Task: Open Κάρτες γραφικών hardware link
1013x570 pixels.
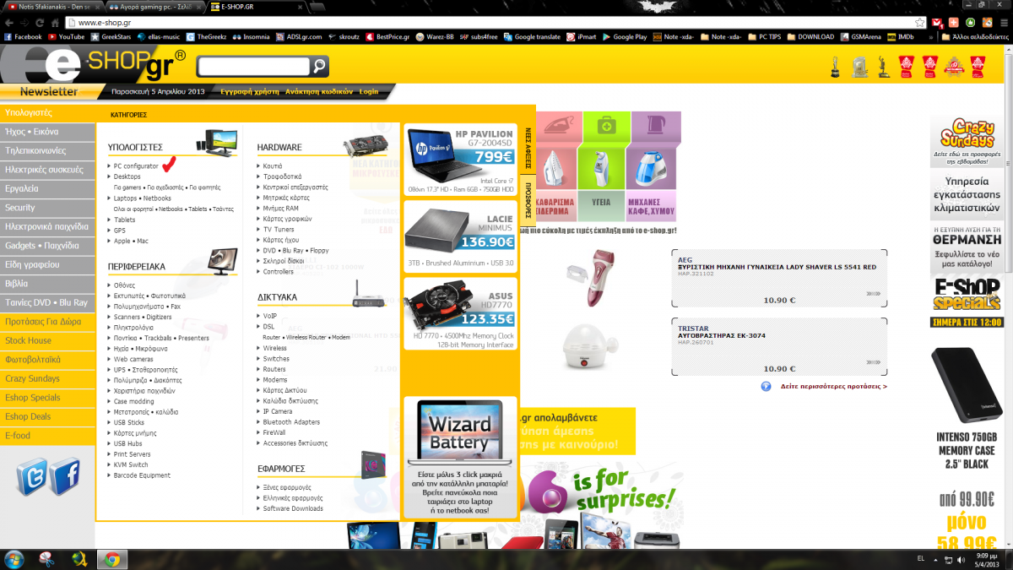Action: click(x=287, y=219)
